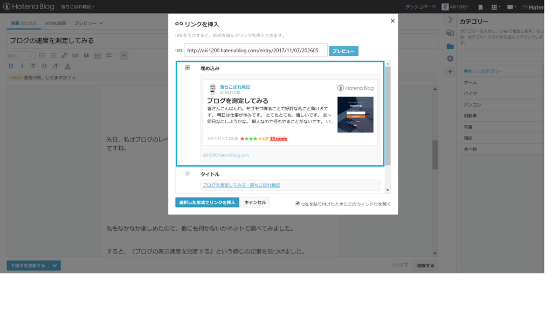
Task: Dismiss the 芸術の秋 notice with x
Action: click(73, 78)
